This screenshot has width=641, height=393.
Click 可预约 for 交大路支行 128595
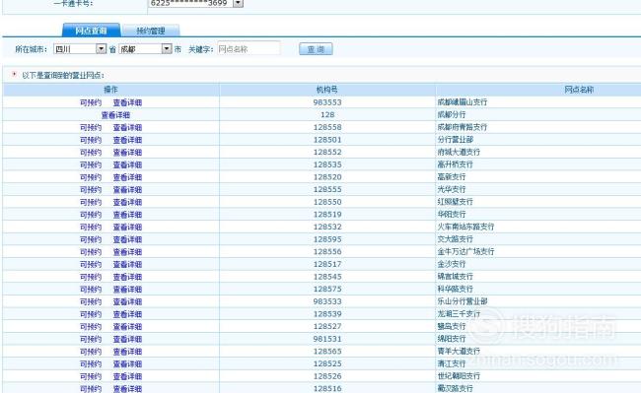[91, 239]
